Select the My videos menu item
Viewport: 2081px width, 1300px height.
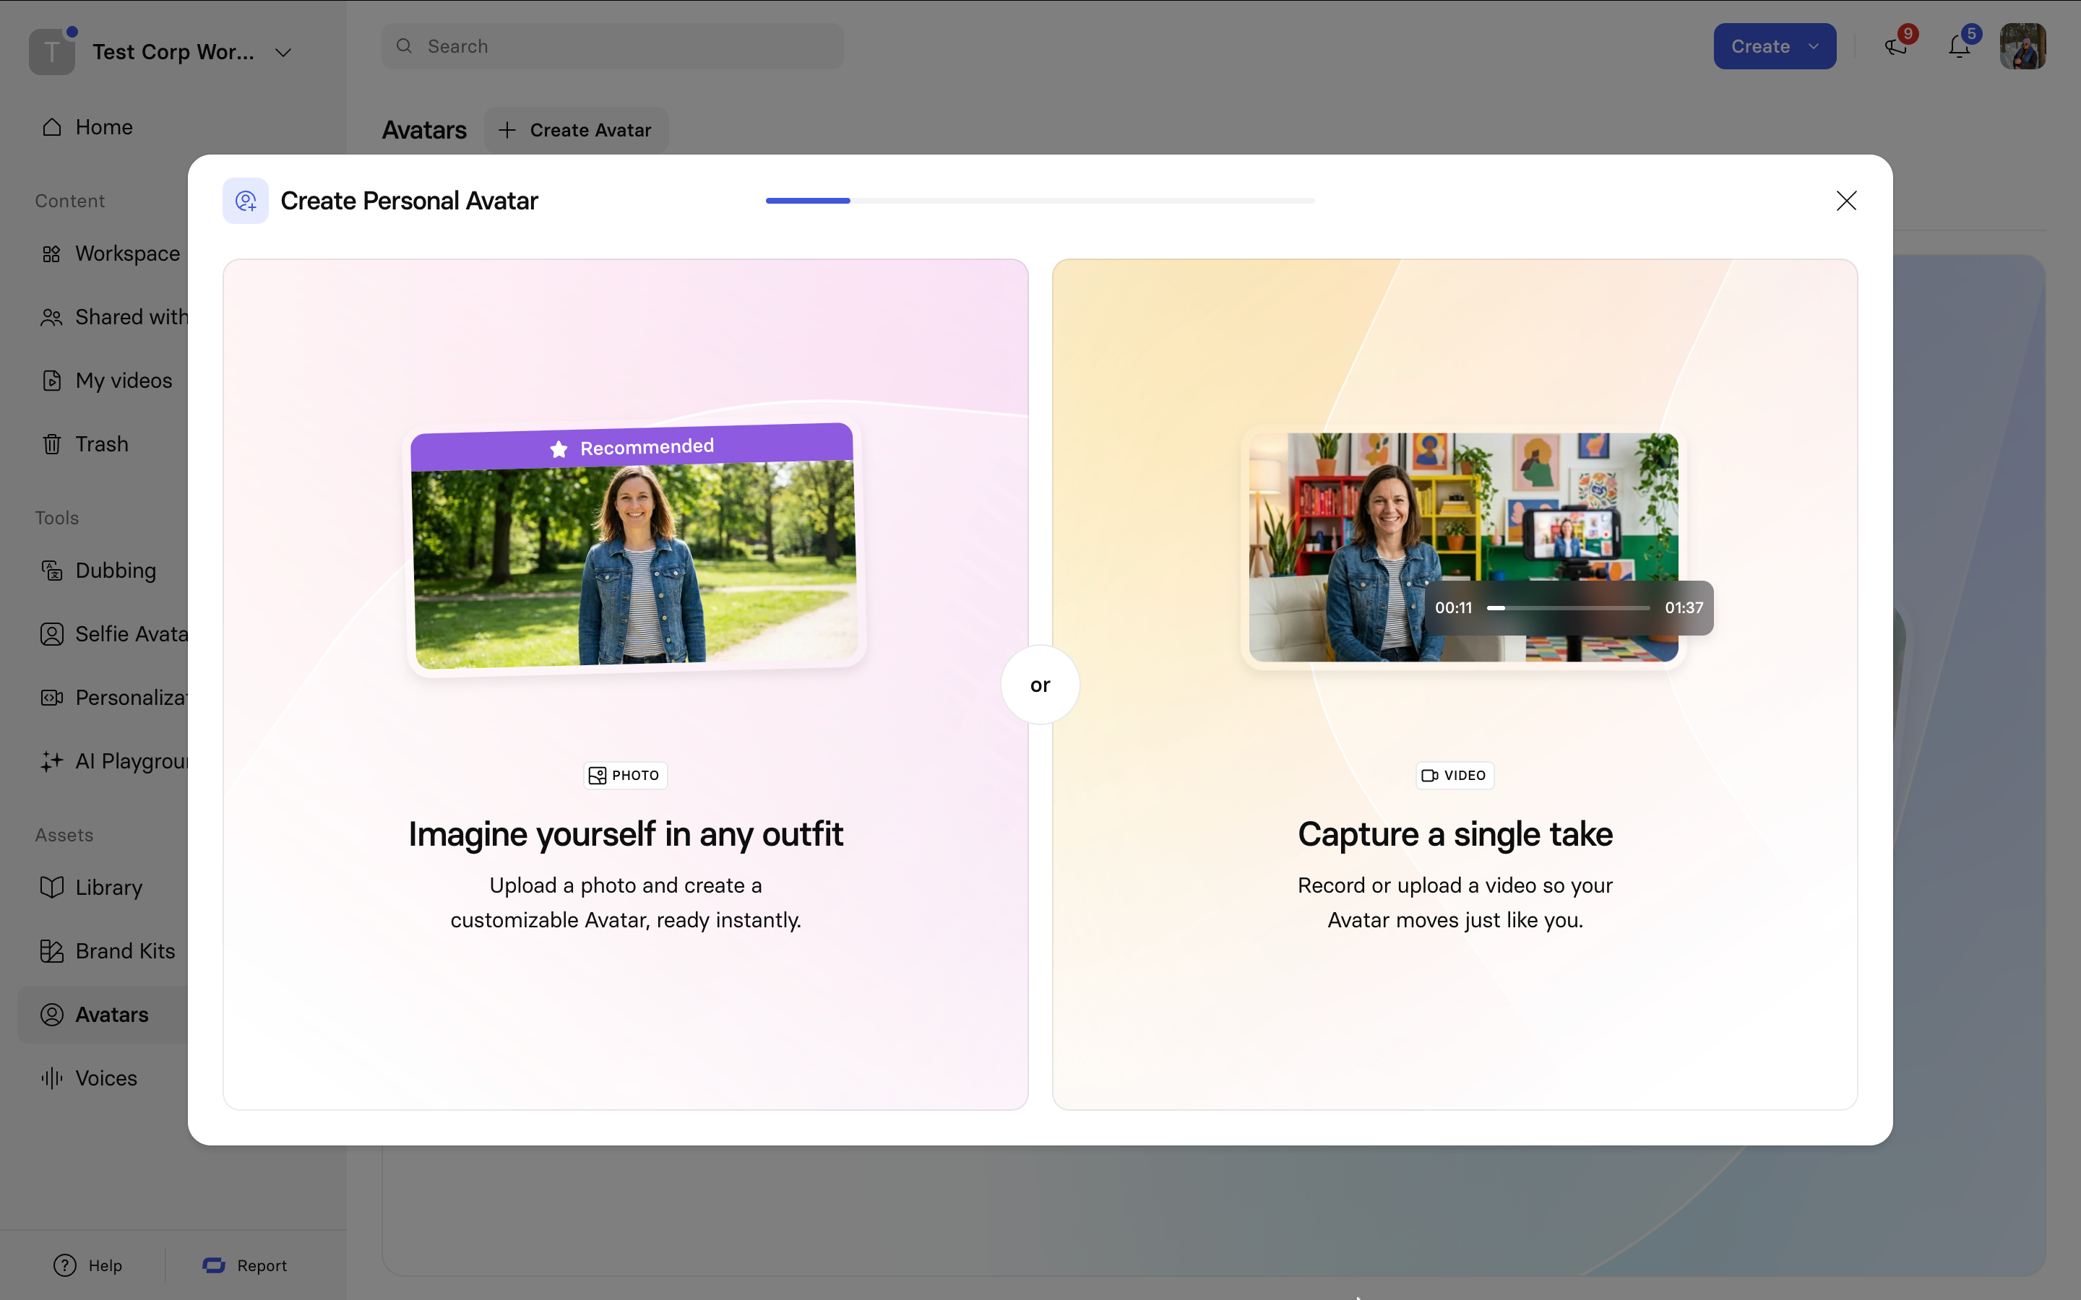[x=123, y=381]
